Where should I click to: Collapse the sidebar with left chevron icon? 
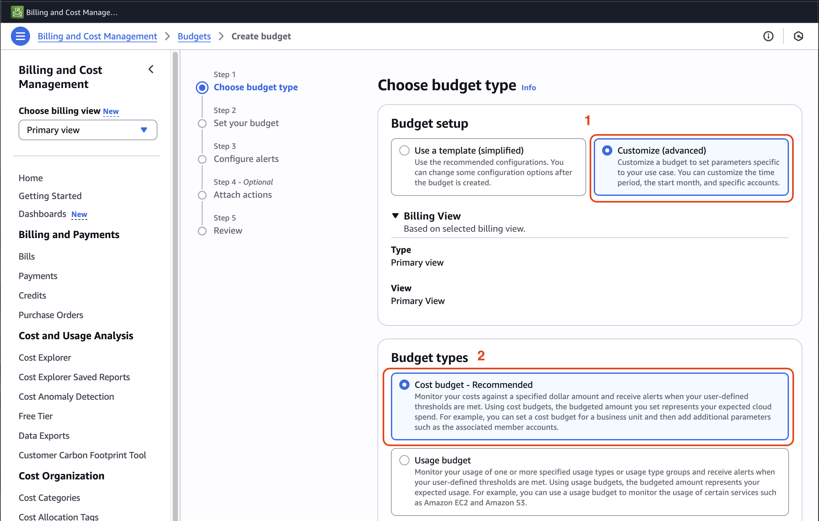coord(151,69)
